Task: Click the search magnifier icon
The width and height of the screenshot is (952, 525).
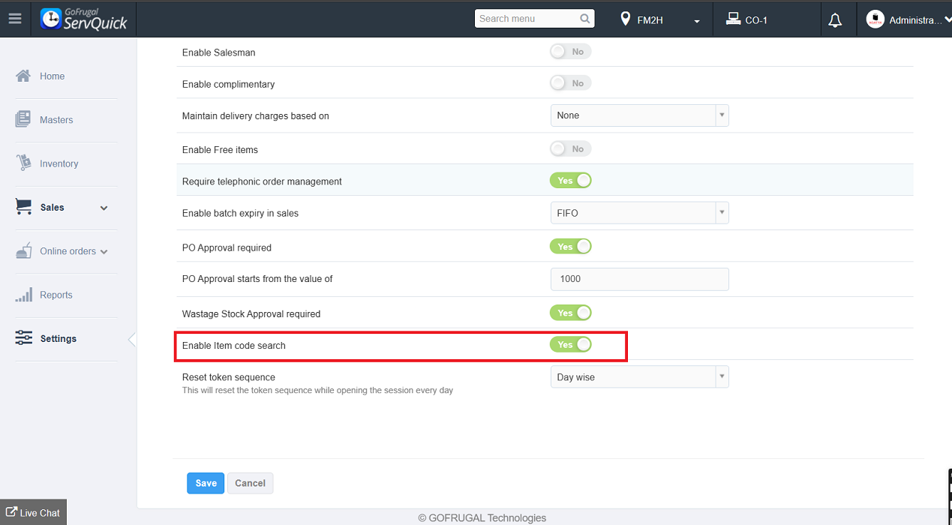Action: [585, 19]
